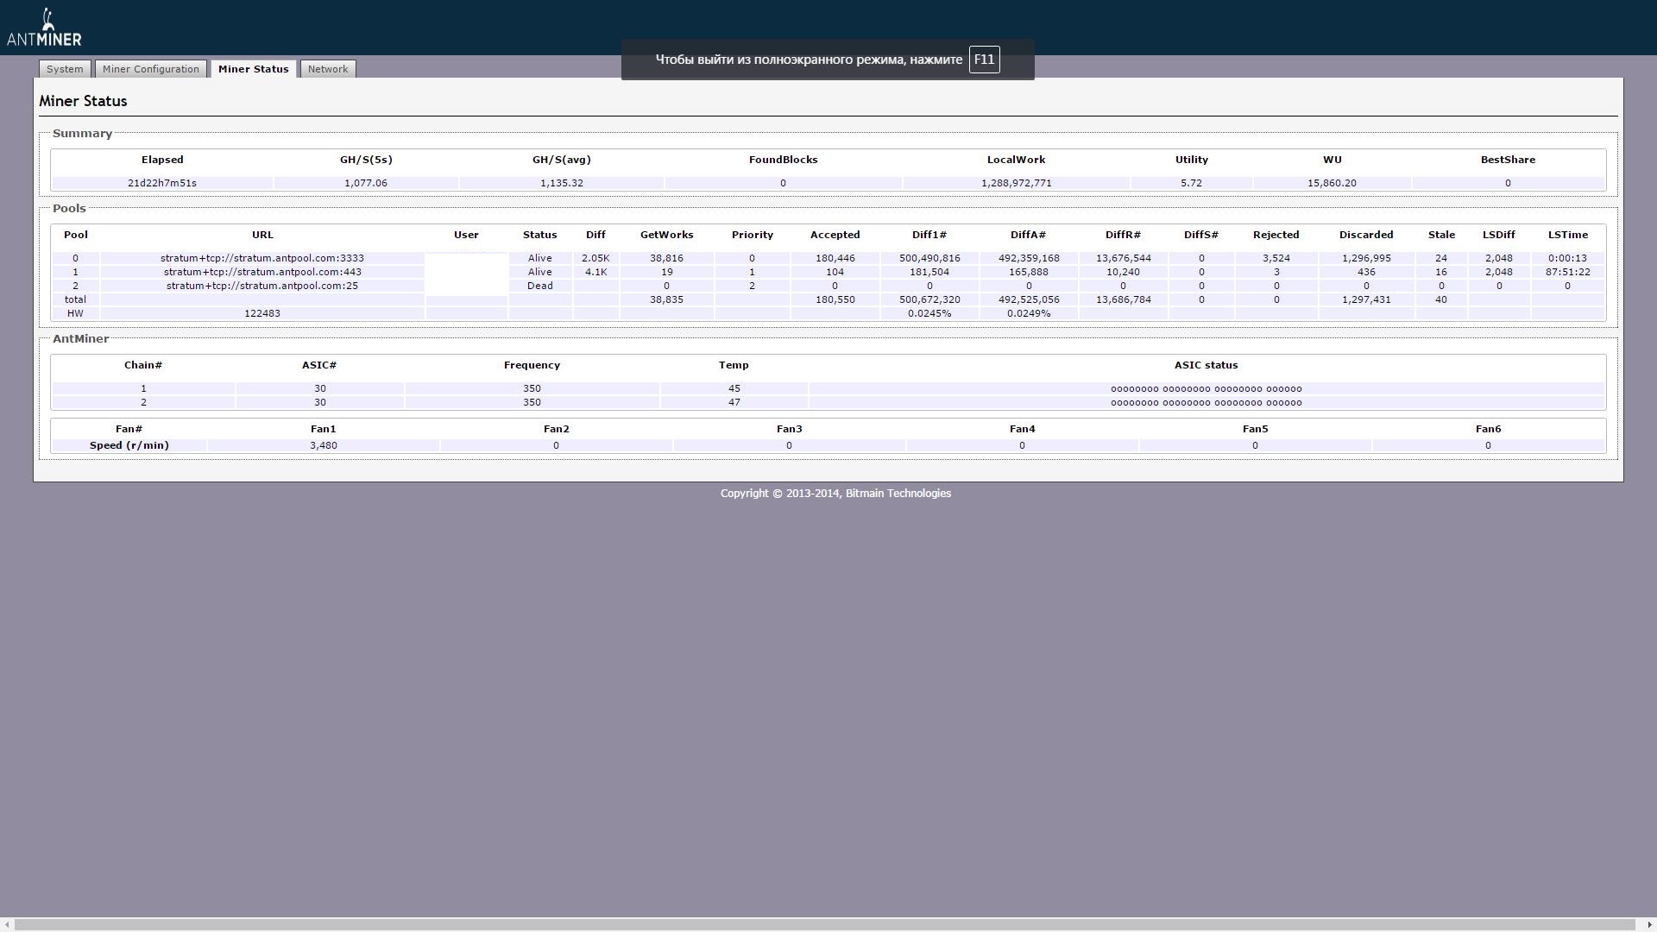Click the horizontal scrollbar left arrow
The height and width of the screenshot is (932, 1657).
[x=7, y=925]
